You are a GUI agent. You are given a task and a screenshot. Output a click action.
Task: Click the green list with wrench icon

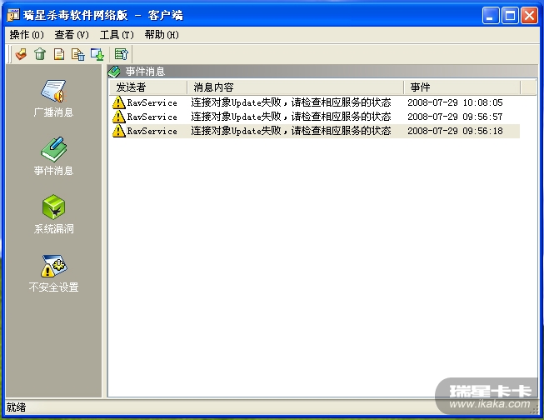[x=122, y=54]
